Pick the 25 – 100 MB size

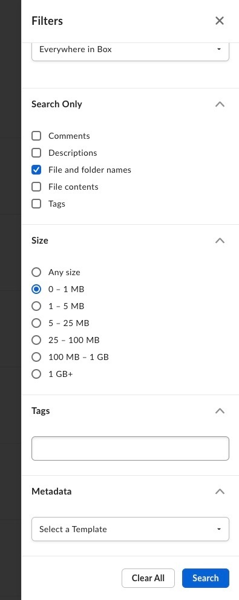pos(36,340)
